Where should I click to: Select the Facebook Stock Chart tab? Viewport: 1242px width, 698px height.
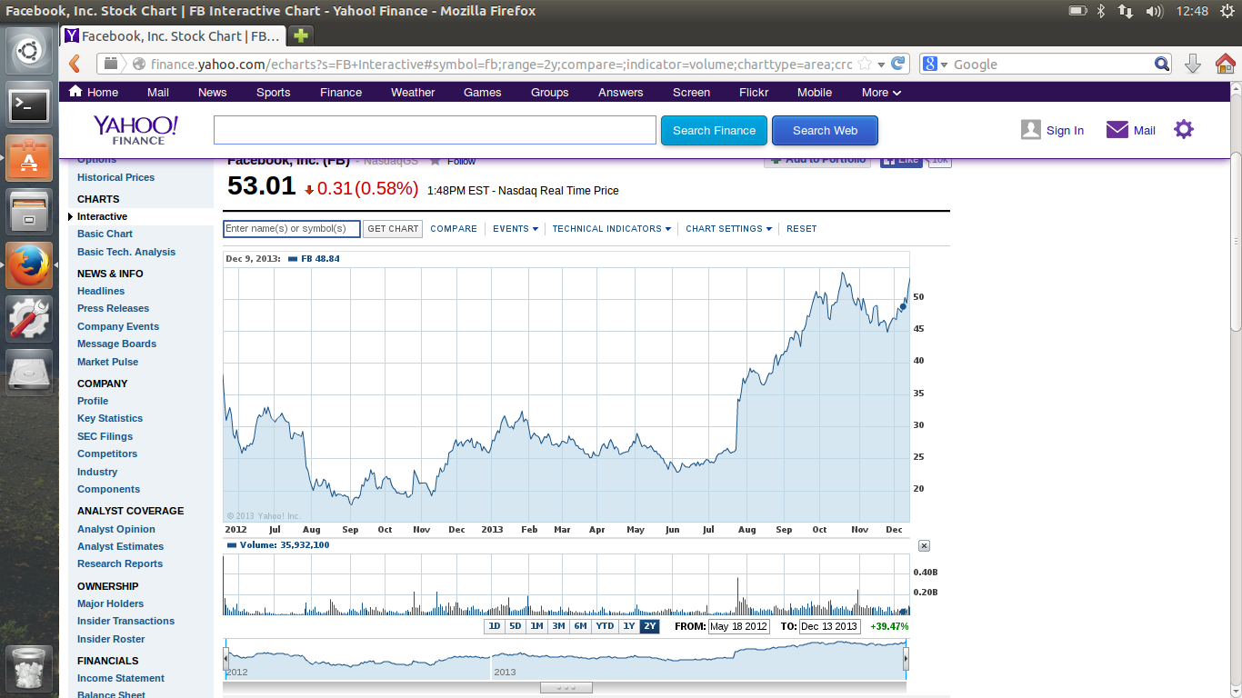(173, 36)
